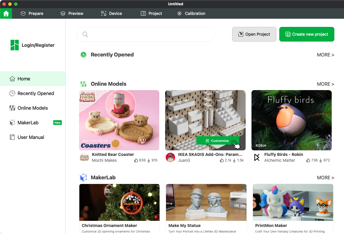
Task: Click the Knitted Bear Coaster title
Action: click(x=113, y=154)
